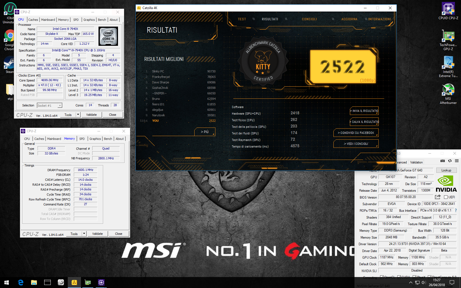Open File Explorer from taskbar
The height and width of the screenshot is (288, 461).
(34, 283)
